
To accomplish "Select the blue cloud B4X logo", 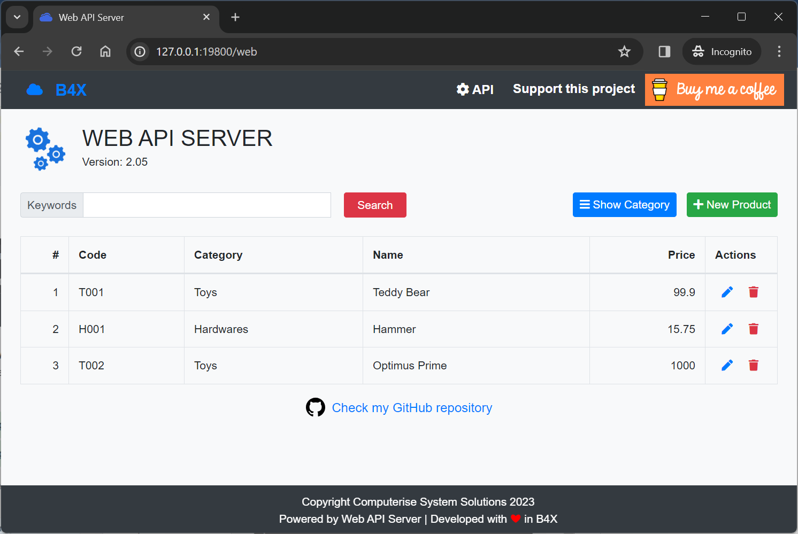I will 34,89.
